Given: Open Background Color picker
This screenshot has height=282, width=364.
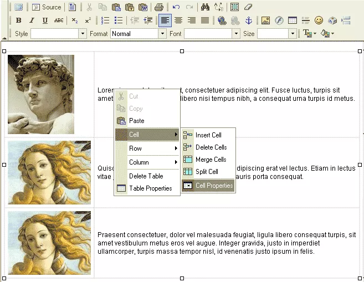Looking at the screenshot, I should [x=327, y=34].
